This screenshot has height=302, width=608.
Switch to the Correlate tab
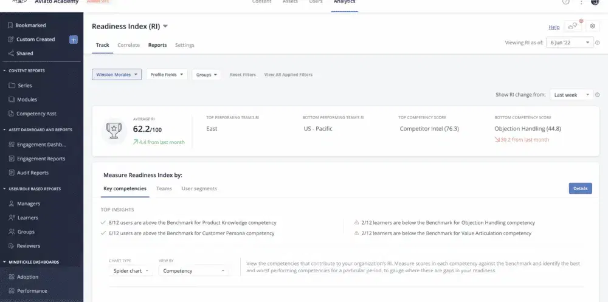pyautogui.click(x=128, y=45)
